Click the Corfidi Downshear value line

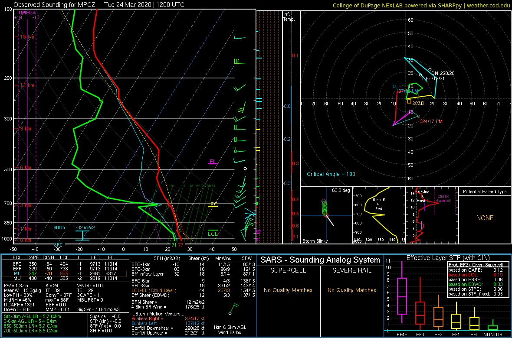click(168, 328)
